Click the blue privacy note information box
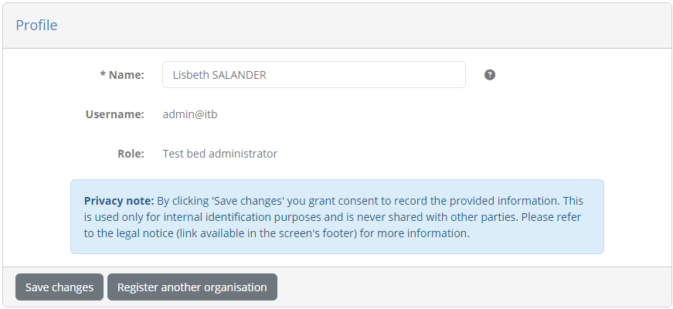The width and height of the screenshot is (673, 309). 337,217
